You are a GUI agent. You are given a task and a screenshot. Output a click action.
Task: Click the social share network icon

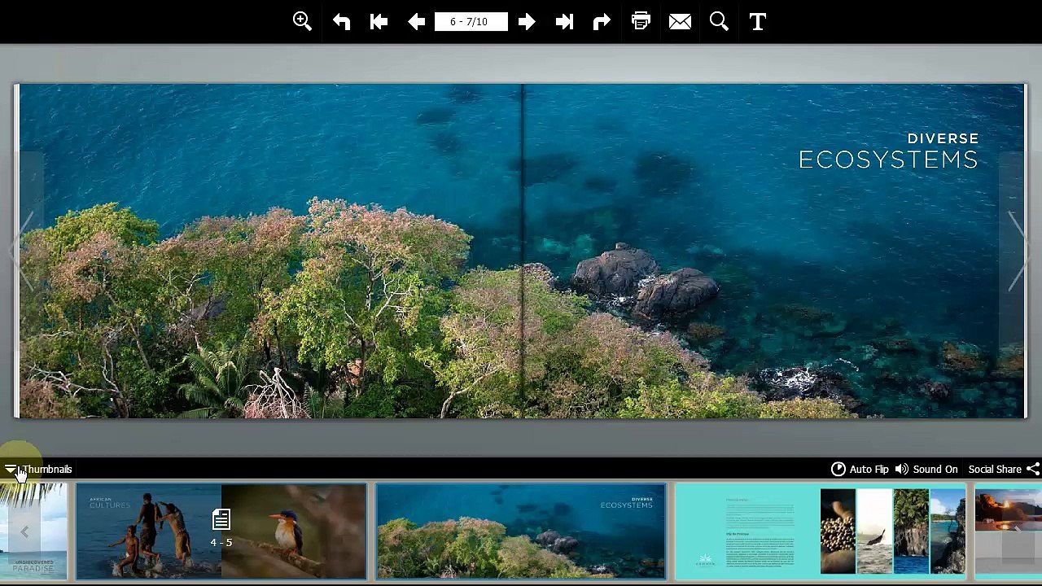[x=1033, y=470]
